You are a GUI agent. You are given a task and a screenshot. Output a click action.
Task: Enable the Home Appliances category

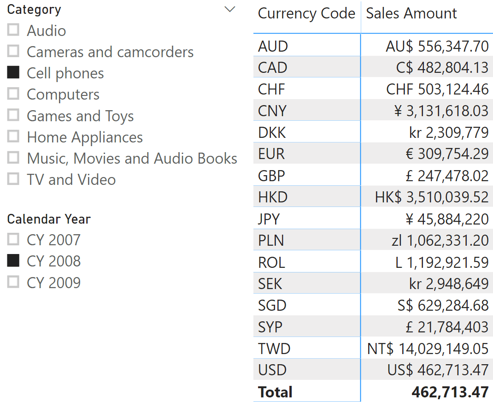click(x=12, y=137)
